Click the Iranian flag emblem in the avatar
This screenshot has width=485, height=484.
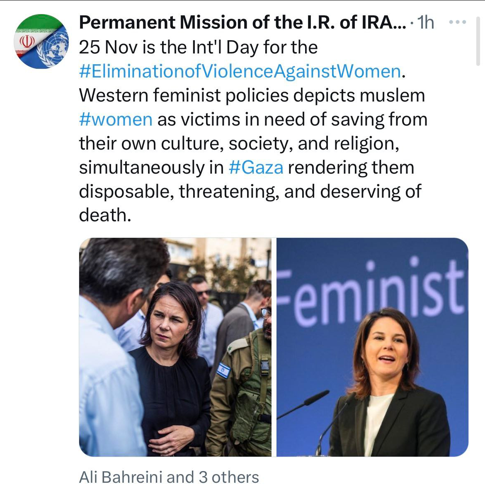27,41
